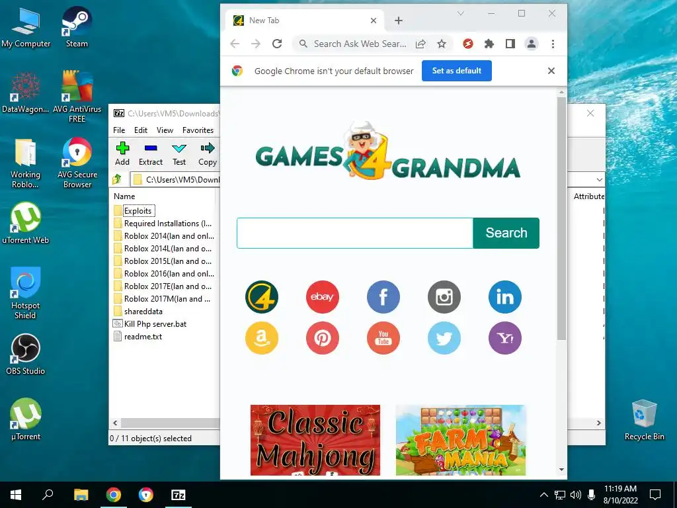The width and height of the screenshot is (677, 508).
Task: Sort by the Name column header
Action: point(124,196)
